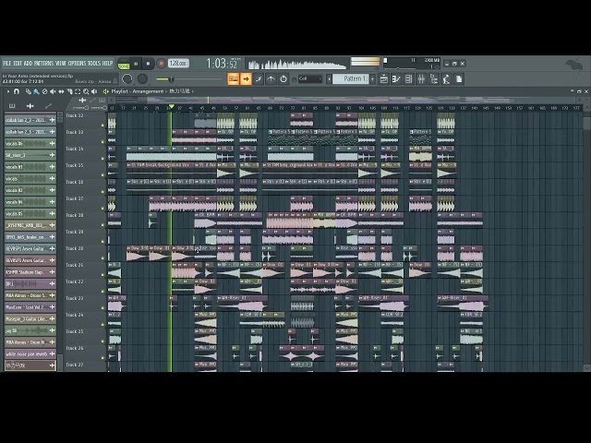Open the Pattern 1 selector
591x443 pixels.
(351, 79)
